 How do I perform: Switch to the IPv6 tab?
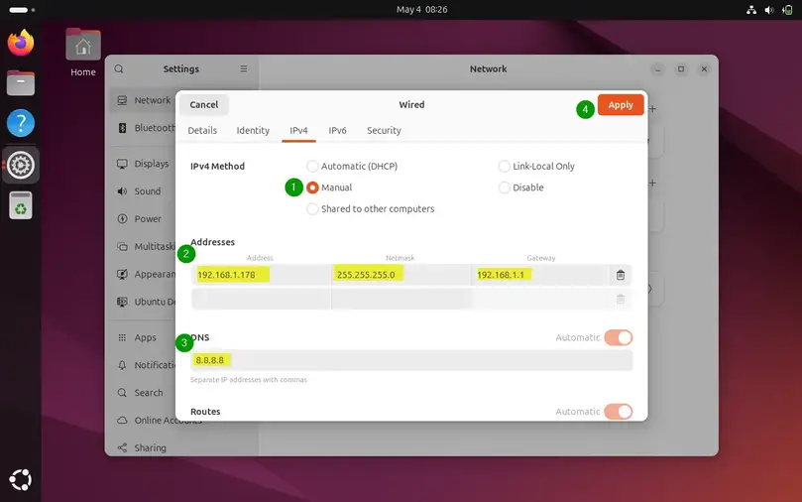[338, 130]
